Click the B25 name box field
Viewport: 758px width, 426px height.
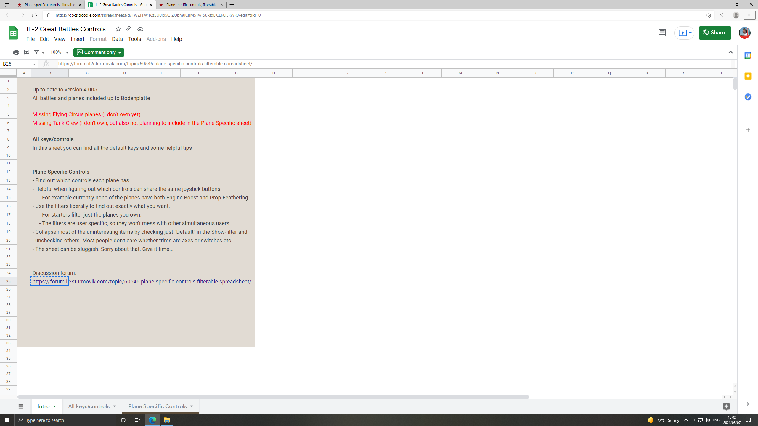tap(19, 64)
